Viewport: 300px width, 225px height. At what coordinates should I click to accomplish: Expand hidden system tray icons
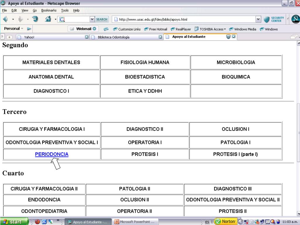(x=240, y=222)
